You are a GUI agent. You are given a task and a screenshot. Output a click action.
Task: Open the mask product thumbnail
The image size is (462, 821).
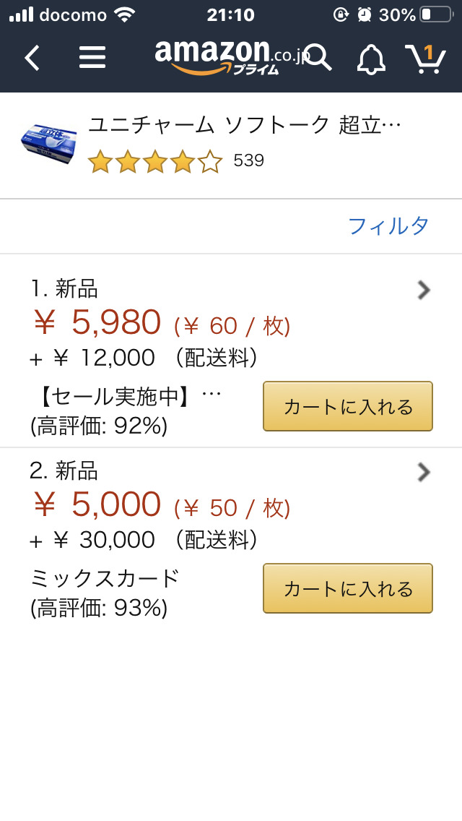tap(48, 143)
